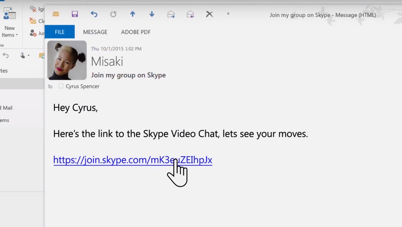Go to previous item with up arrow

click(133, 14)
